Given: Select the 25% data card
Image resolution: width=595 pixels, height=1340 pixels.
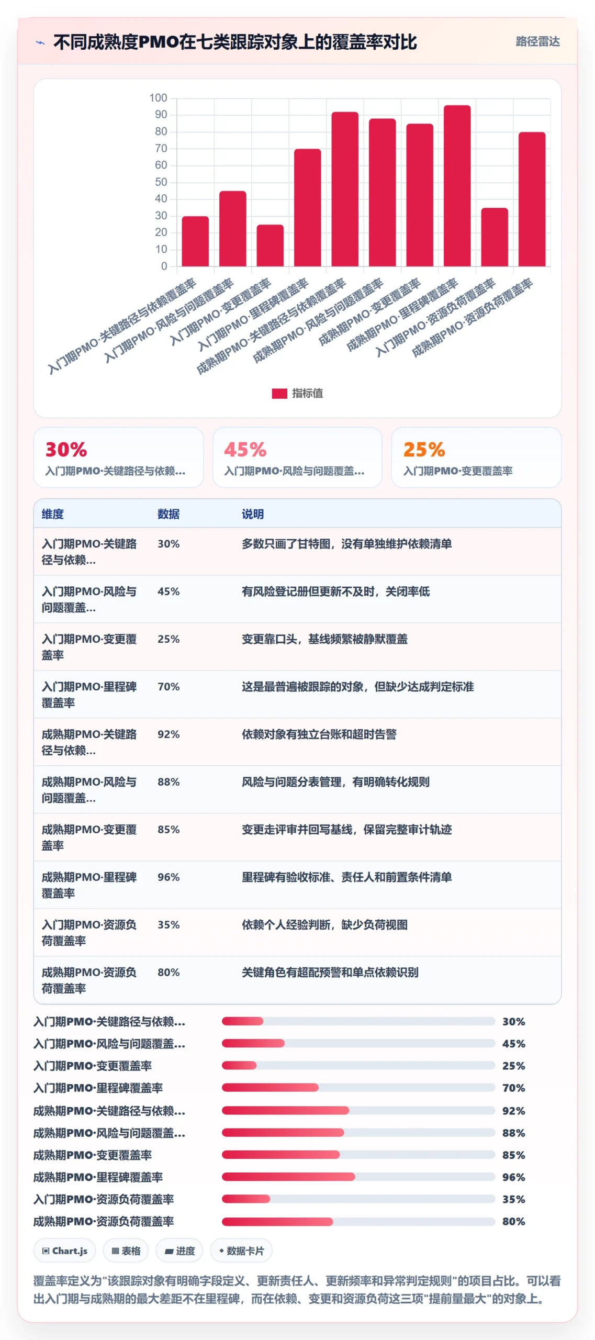Looking at the screenshot, I should point(476,457).
